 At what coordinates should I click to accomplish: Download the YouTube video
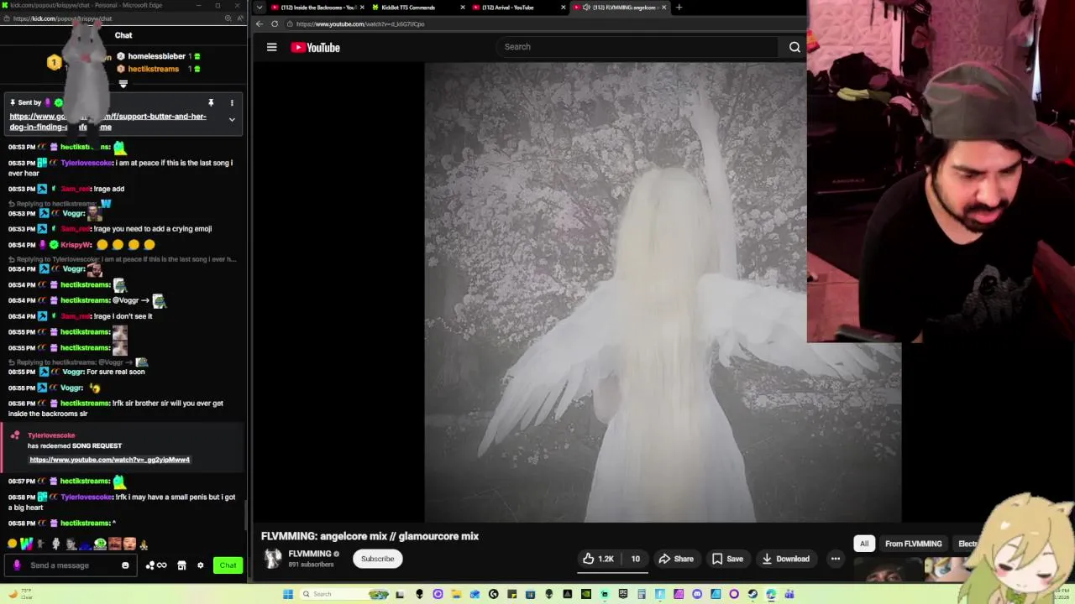tap(785, 559)
